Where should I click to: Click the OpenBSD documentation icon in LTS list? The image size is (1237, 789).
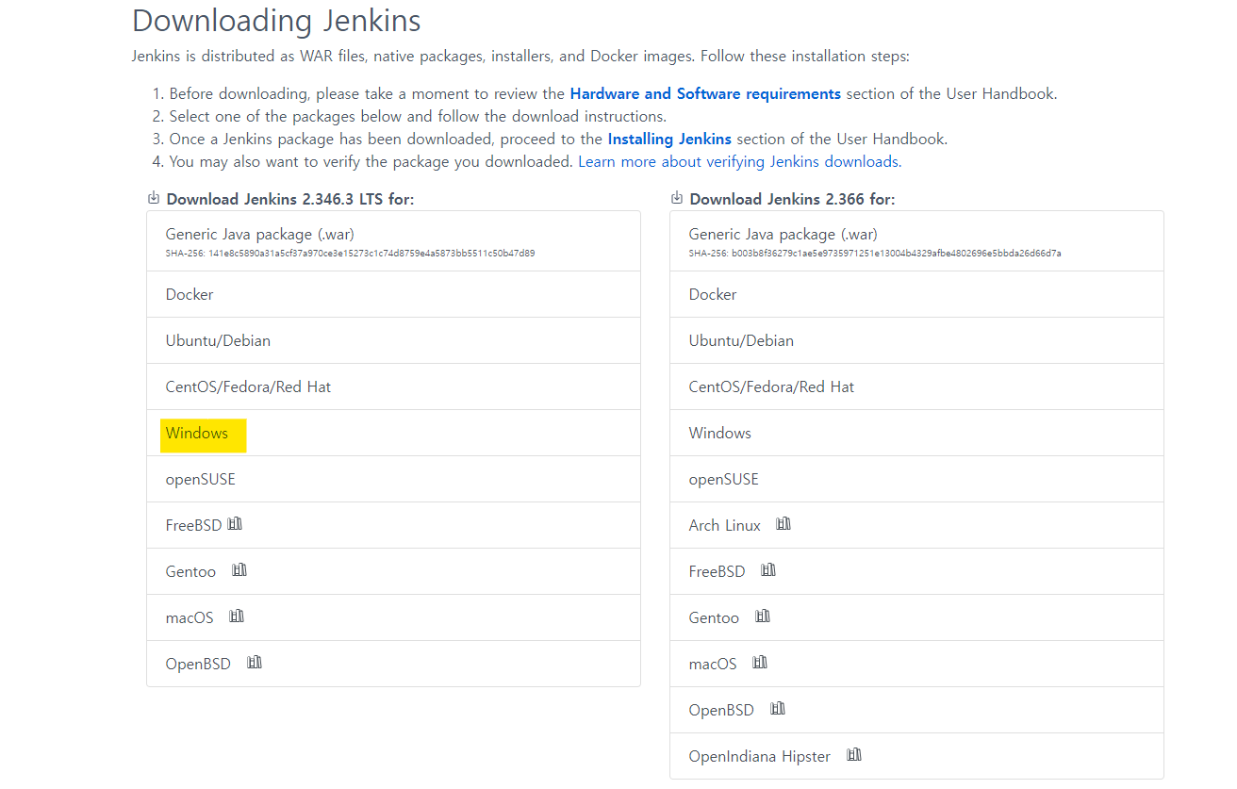tap(255, 663)
